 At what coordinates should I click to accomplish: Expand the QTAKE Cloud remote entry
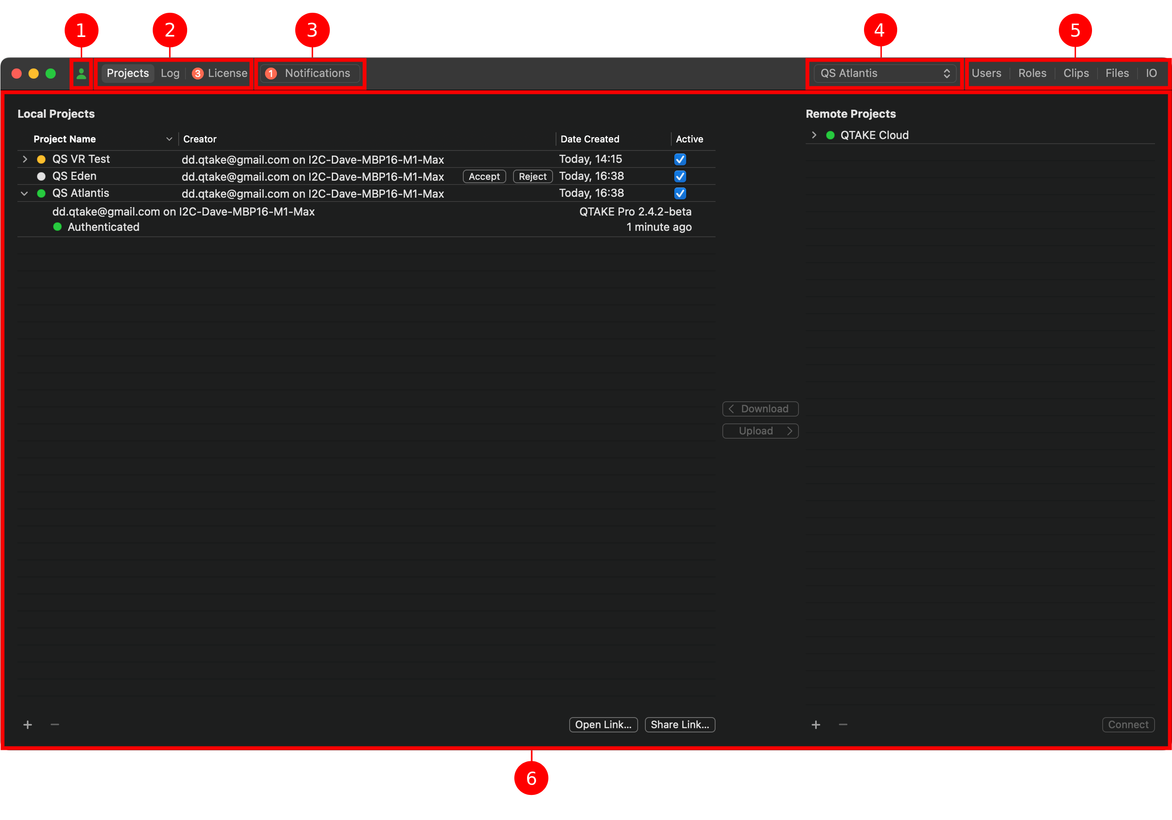pyautogui.click(x=814, y=135)
